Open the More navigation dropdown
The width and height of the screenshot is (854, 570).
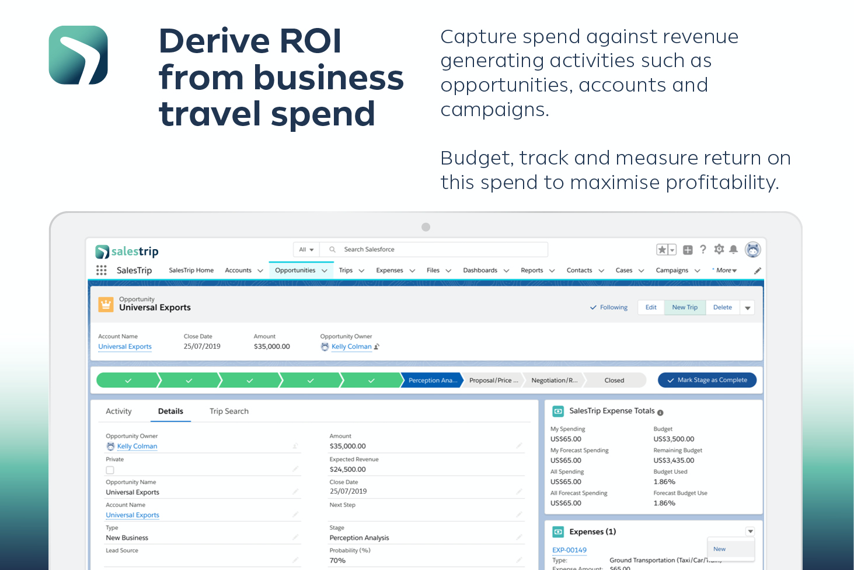725,271
